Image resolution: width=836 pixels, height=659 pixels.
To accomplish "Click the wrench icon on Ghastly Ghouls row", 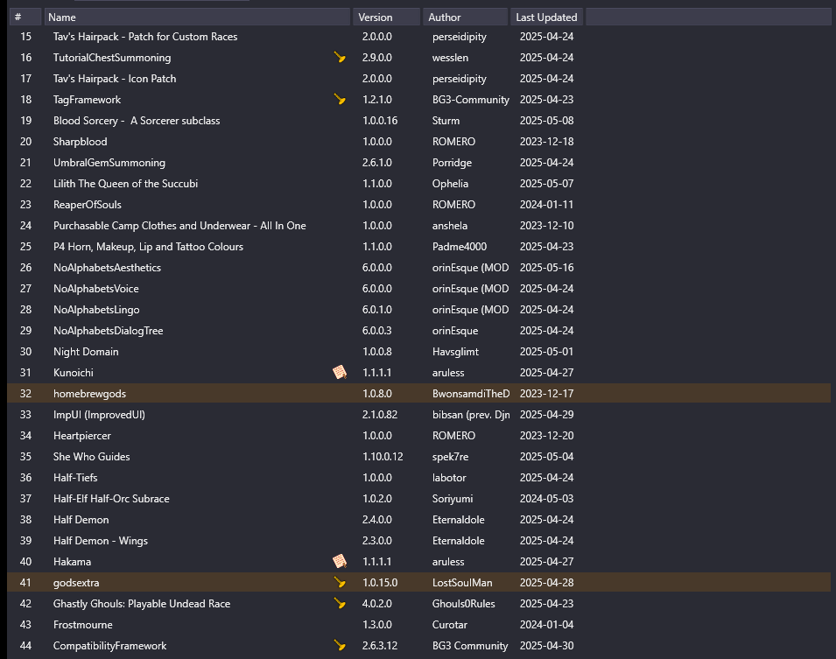I will point(340,603).
